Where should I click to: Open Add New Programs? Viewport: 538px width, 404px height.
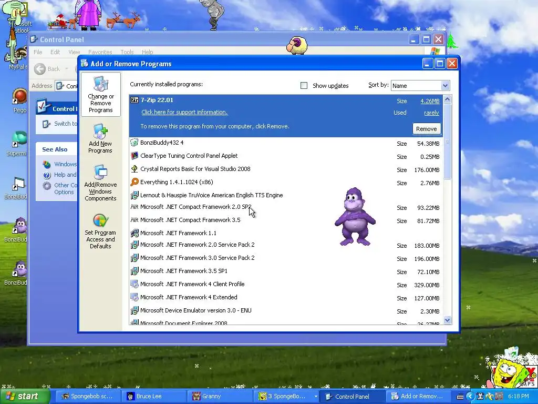[x=100, y=139]
